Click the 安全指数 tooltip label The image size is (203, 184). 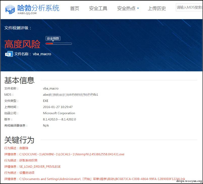point(53,38)
